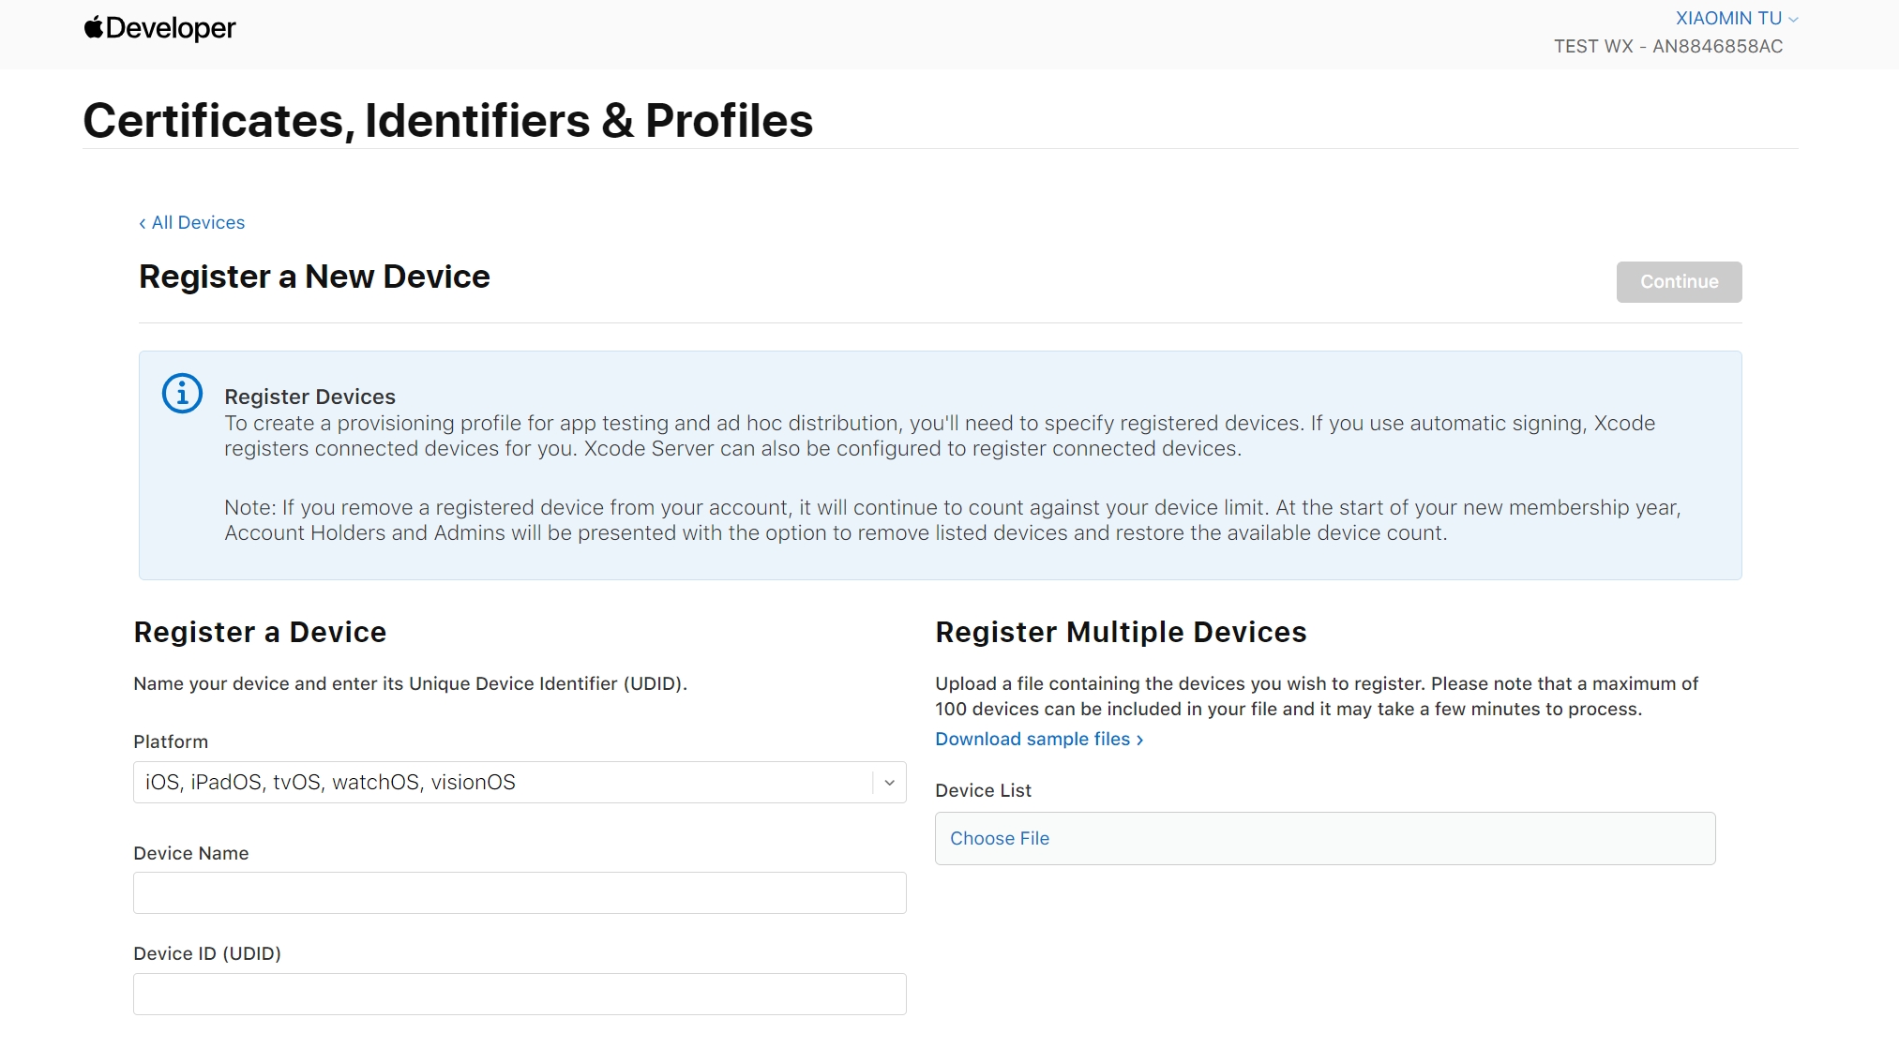Click the Register a Device heading

click(x=260, y=632)
